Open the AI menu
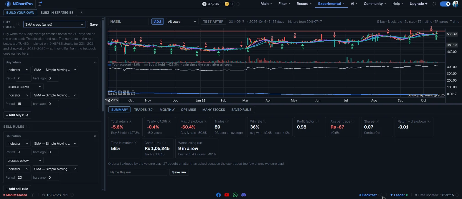 click(354, 4)
